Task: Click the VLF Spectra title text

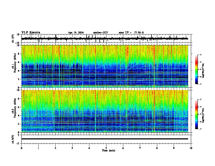Action: (x=31, y=33)
